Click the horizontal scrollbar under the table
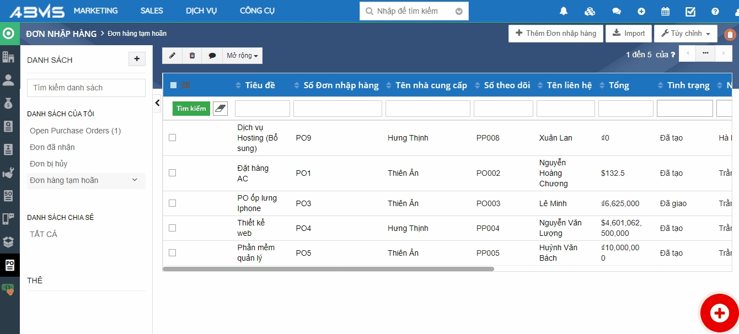Viewport: 739px width, 334px height. click(328, 269)
